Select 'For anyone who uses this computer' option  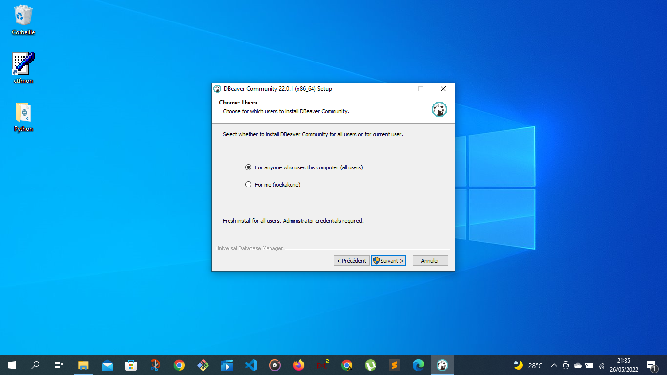coord(304,167)
